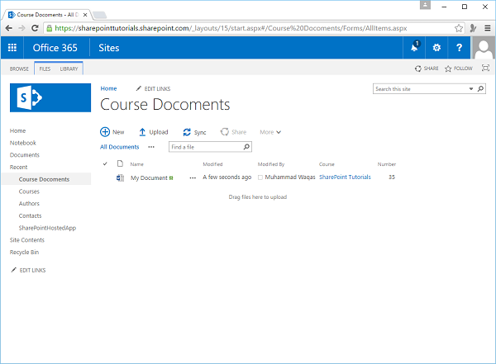Screen dimensions: 496x364
Task: Click the notifications bell icon
Action: (414, 48)
